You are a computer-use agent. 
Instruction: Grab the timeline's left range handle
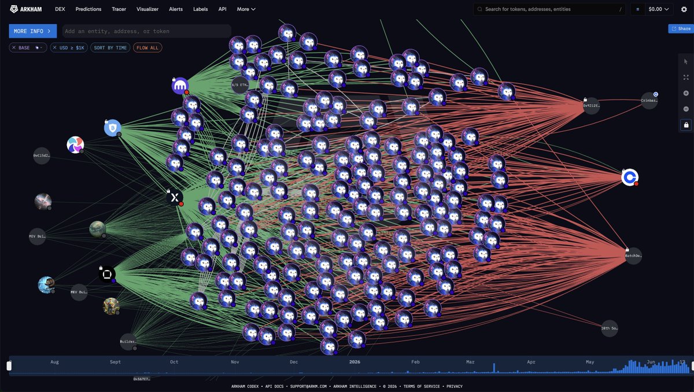click(x=9, y=366)
